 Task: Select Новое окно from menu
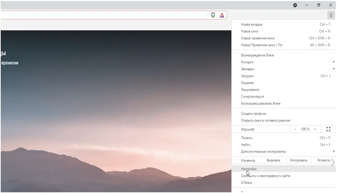click(284, 31)
